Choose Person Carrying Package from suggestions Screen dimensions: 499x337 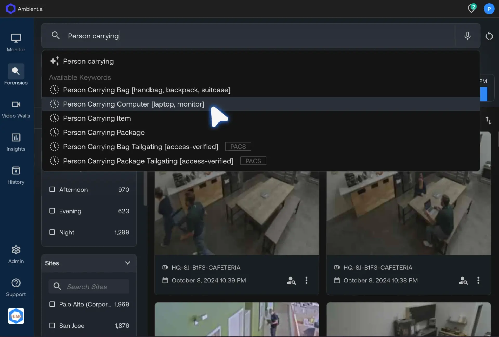point(104,133)
